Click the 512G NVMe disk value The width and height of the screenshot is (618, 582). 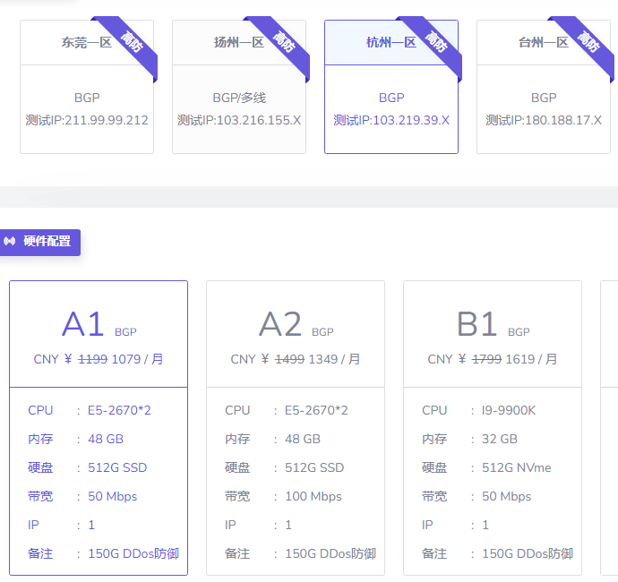click(x=517, y=467)
